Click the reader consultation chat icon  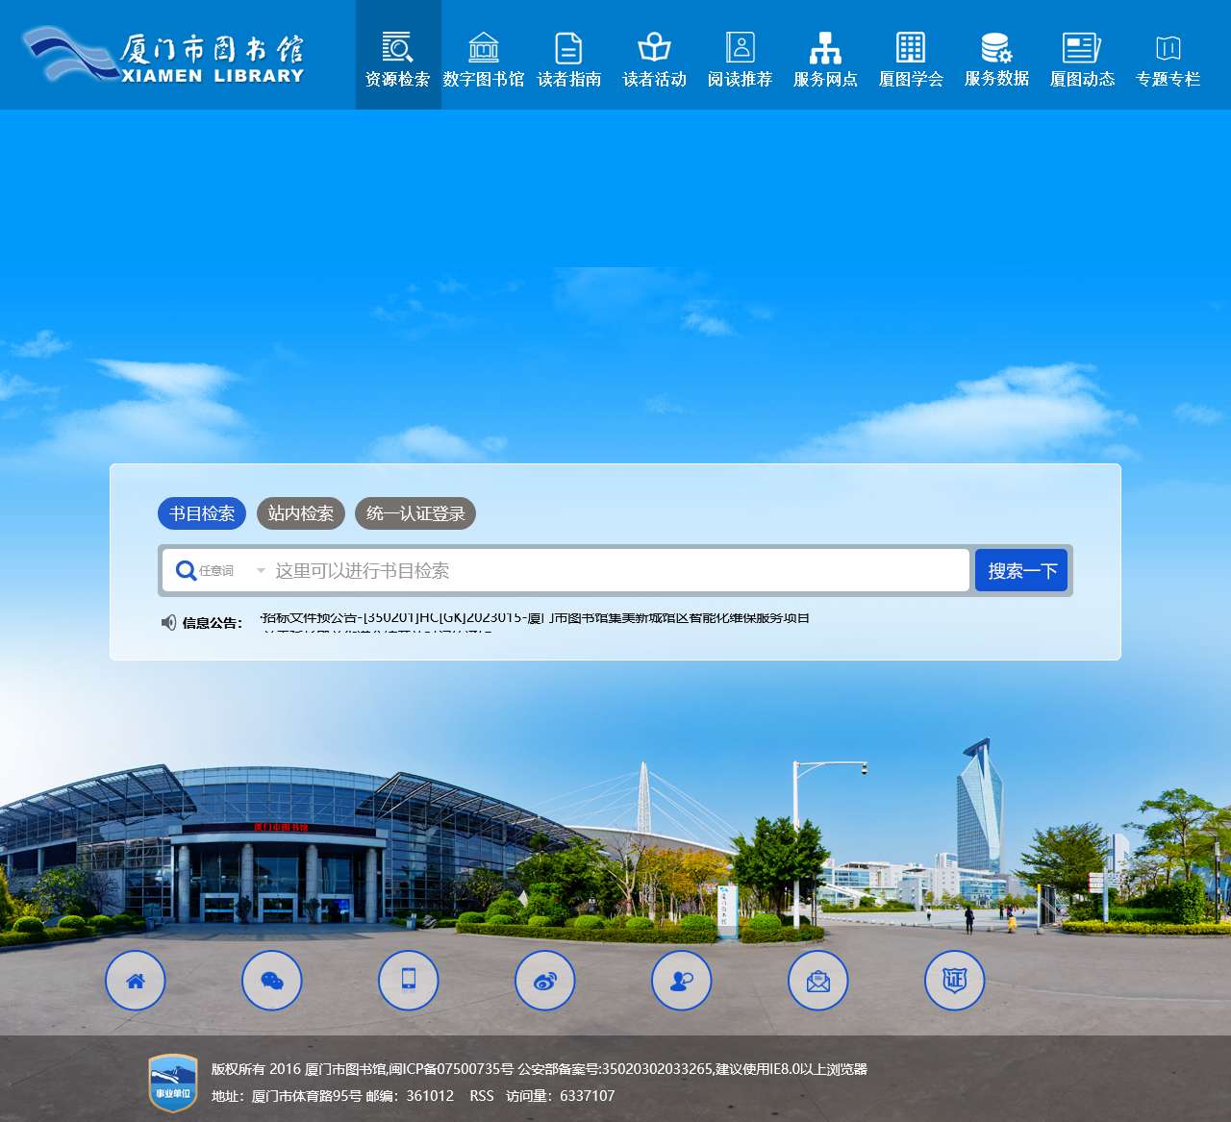point(682,981)
